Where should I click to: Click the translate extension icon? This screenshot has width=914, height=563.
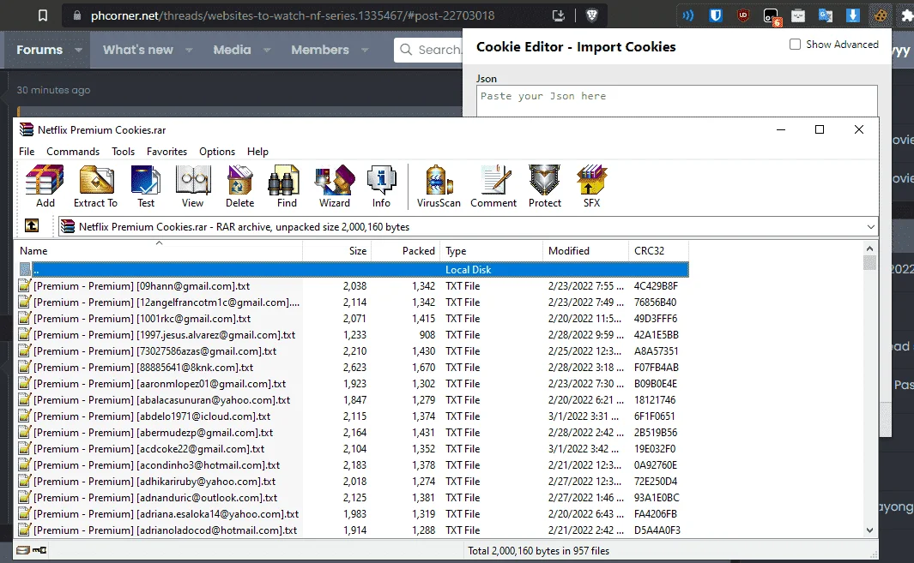point(826,15)
